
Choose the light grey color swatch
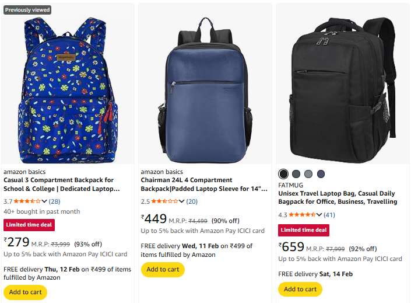(x=308, y=174)
